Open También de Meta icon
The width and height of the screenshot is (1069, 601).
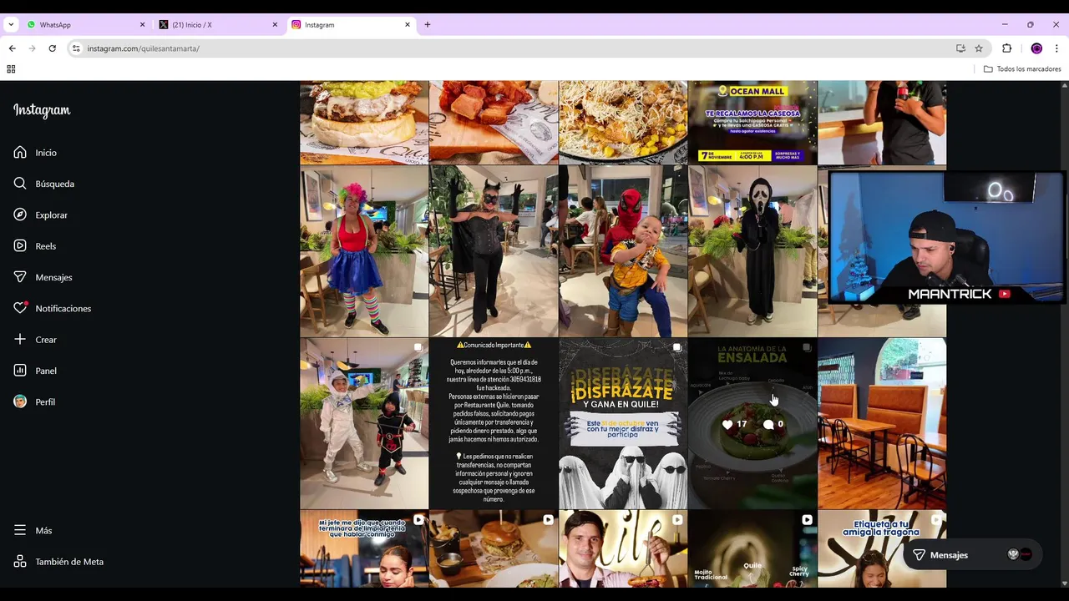tap(20, 562)
